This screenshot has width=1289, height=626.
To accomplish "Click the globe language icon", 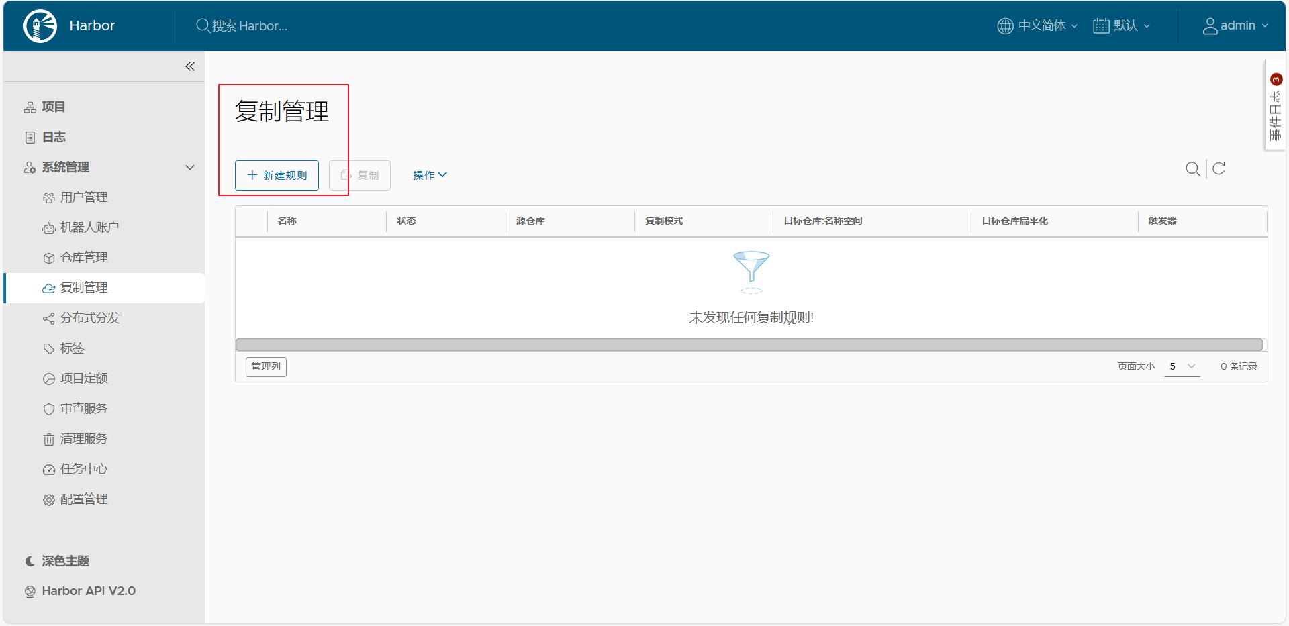I will click(1005, 26).
